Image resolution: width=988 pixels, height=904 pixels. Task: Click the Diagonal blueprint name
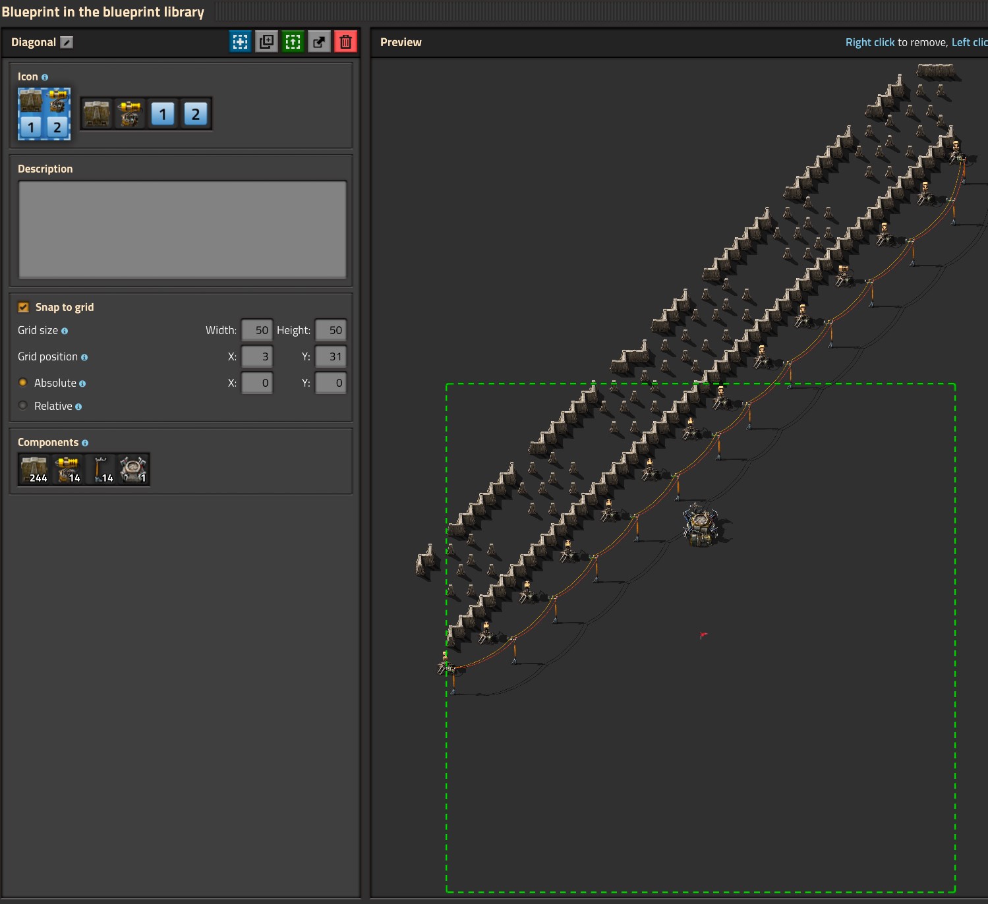point(34,42)
